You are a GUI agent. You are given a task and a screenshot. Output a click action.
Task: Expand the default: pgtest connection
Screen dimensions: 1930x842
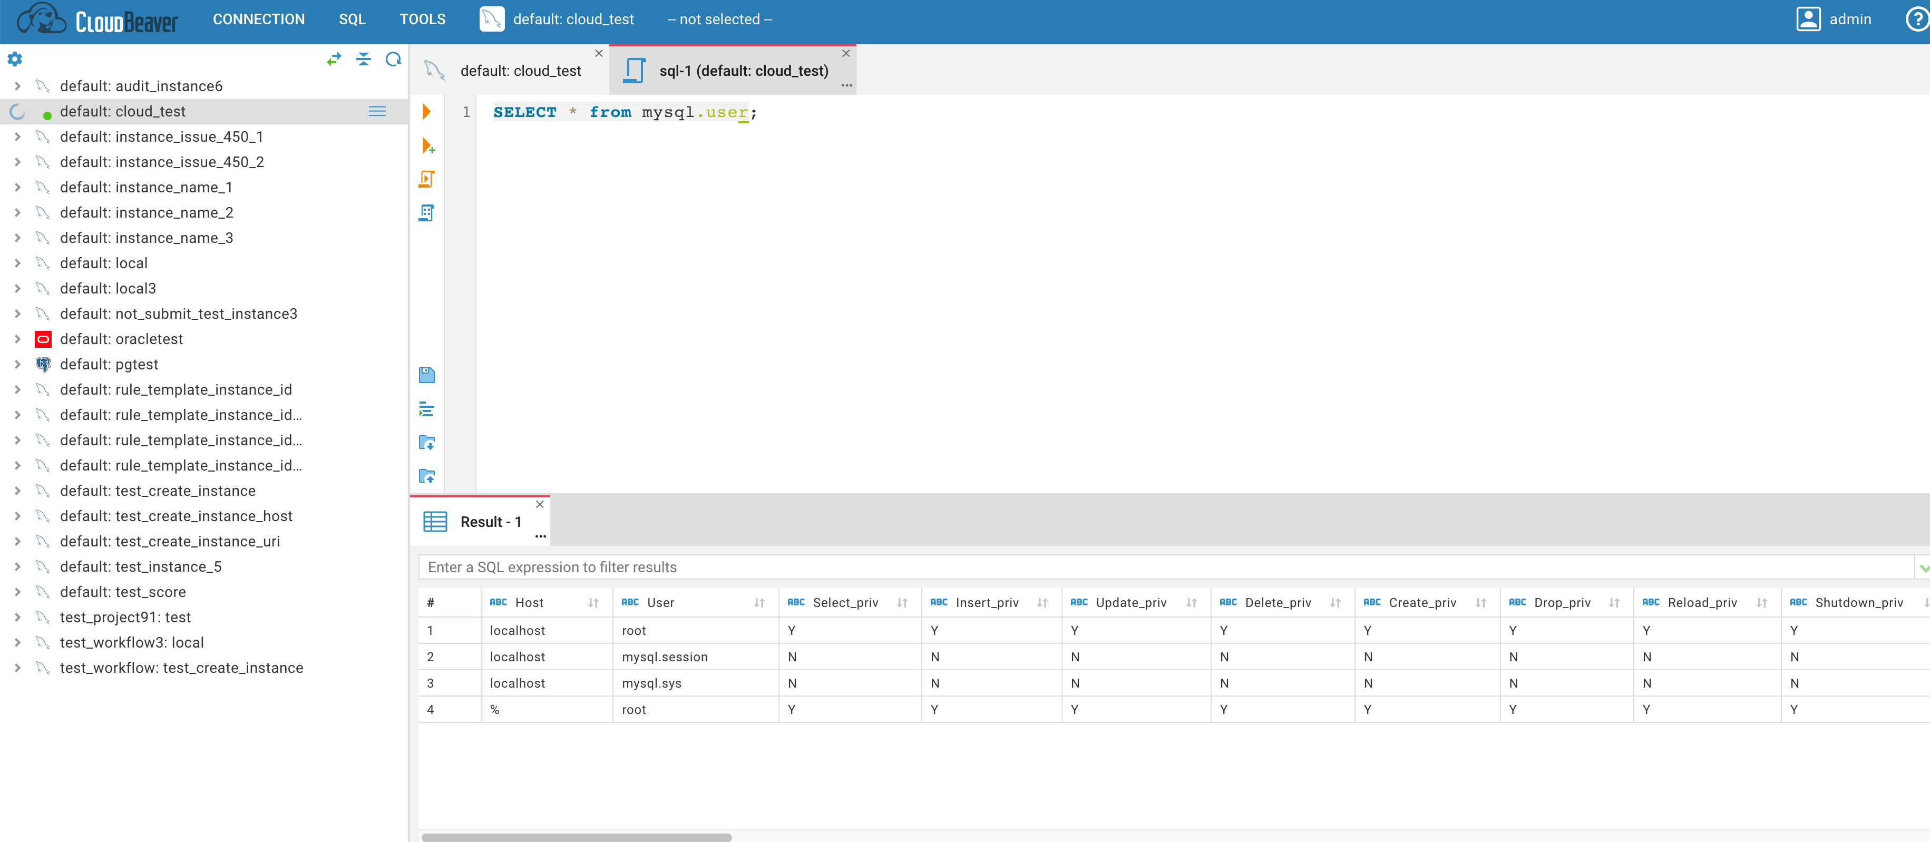pyautogui.click(x=18, y=364)
